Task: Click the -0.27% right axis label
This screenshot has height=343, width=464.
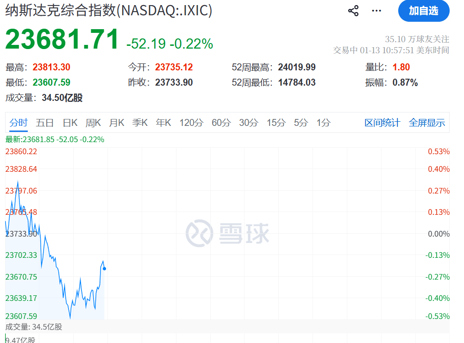Action: click(x=437, y=277)
